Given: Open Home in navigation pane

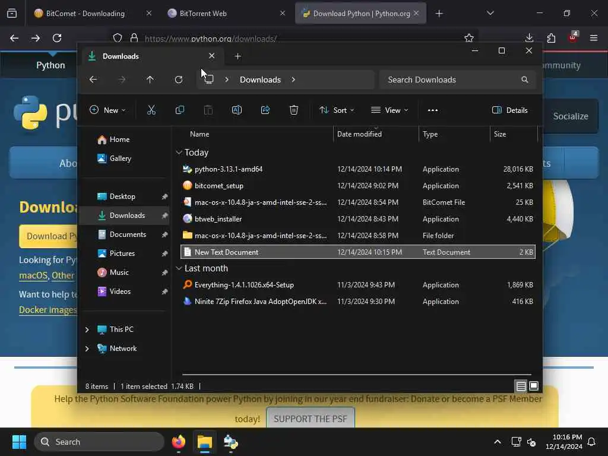Looking at the screenshot, I should click(119, 139).
